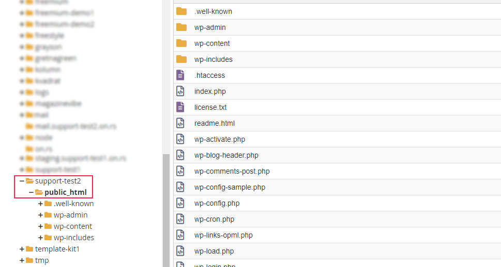This screenshot has width=501, height=267.
Task: Select the license.txt file name
Action: click(210, 107)
